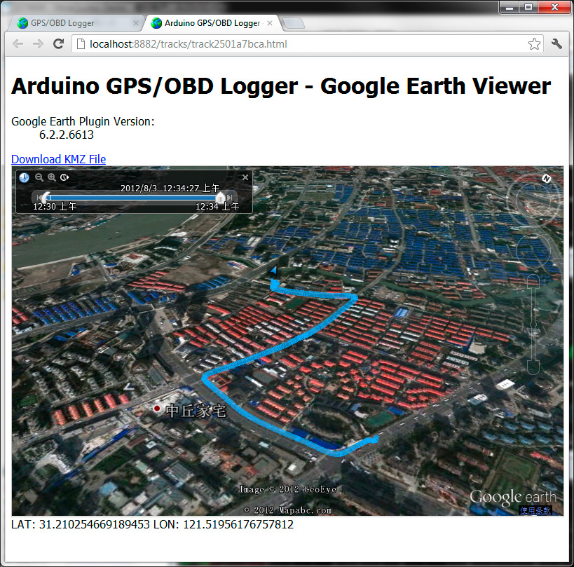Go forward in browser history
This screenshot has width=574, height=567.
tap(38, 44)
